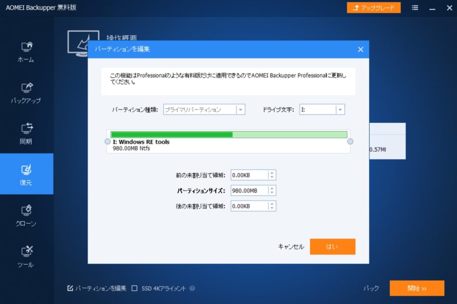
Task: Toggle the SSD 4Kアライメント checkbox
Action: click(x=134, y=288)
